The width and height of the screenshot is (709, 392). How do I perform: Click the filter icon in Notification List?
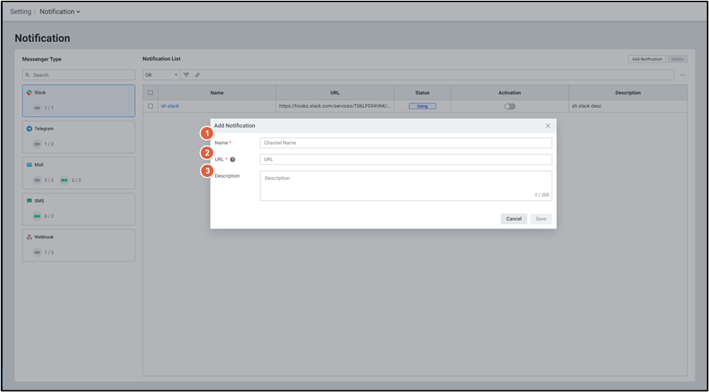point(187,75)
